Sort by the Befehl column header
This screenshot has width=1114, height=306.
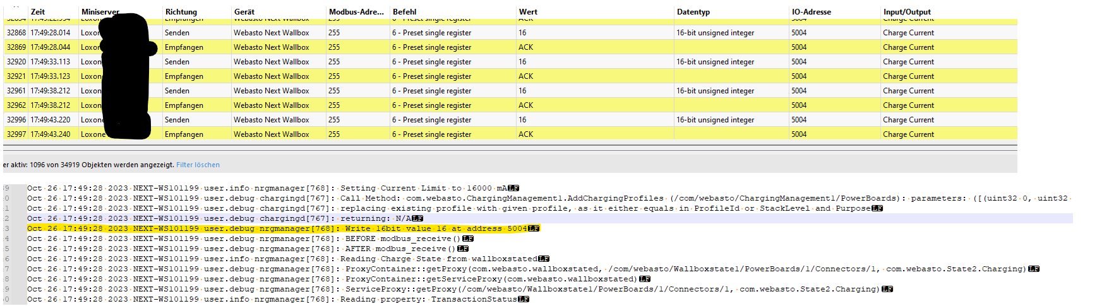404,12
